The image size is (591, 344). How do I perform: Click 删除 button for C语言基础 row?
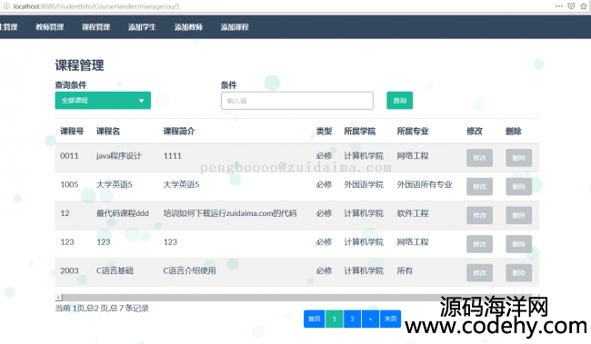(518, 273)
